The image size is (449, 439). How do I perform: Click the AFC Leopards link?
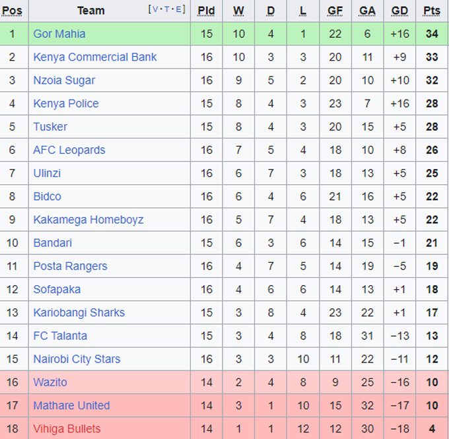tap(69, 150)
